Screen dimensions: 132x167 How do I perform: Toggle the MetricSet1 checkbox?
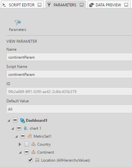[23, 136]
